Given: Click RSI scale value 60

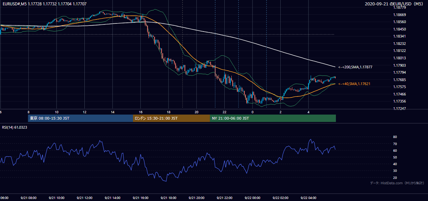Looking at the screenshot, I should tap(395, 150).
